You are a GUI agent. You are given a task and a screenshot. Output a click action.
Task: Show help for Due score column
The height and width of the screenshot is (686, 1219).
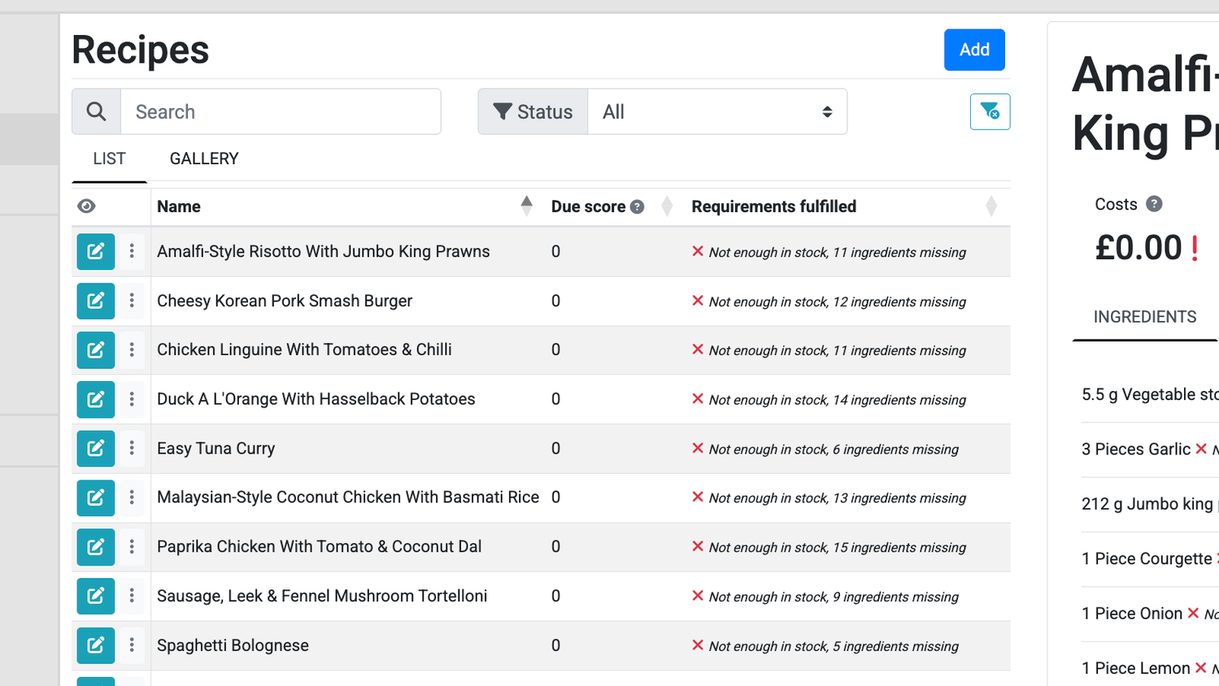tap(638, 206)
